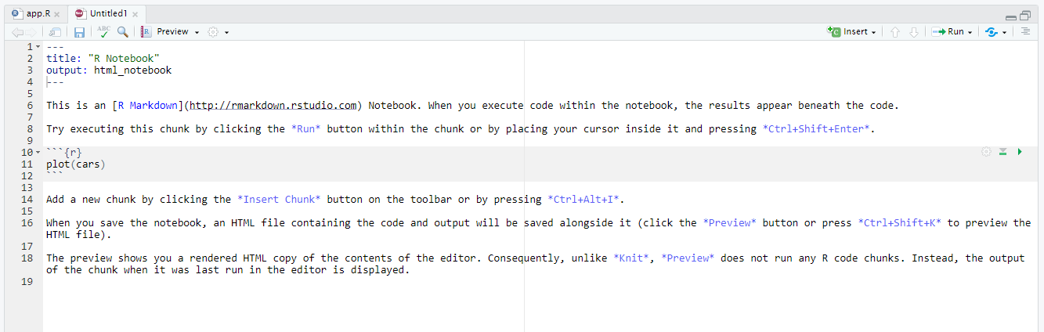Viewport: 1044px width, 332px height.
Task: Close the Untitled1 tab
Action: click(135, 15)
